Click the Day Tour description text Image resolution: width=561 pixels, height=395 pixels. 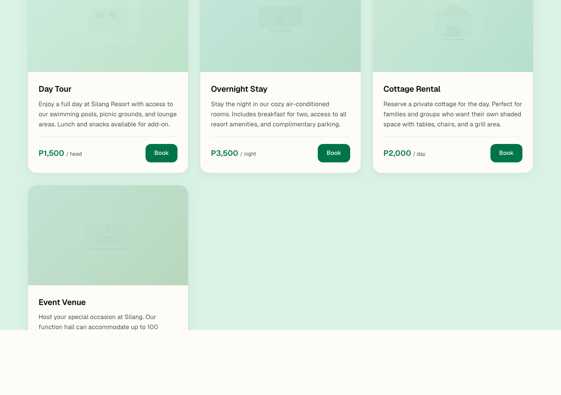click(108, 114)
